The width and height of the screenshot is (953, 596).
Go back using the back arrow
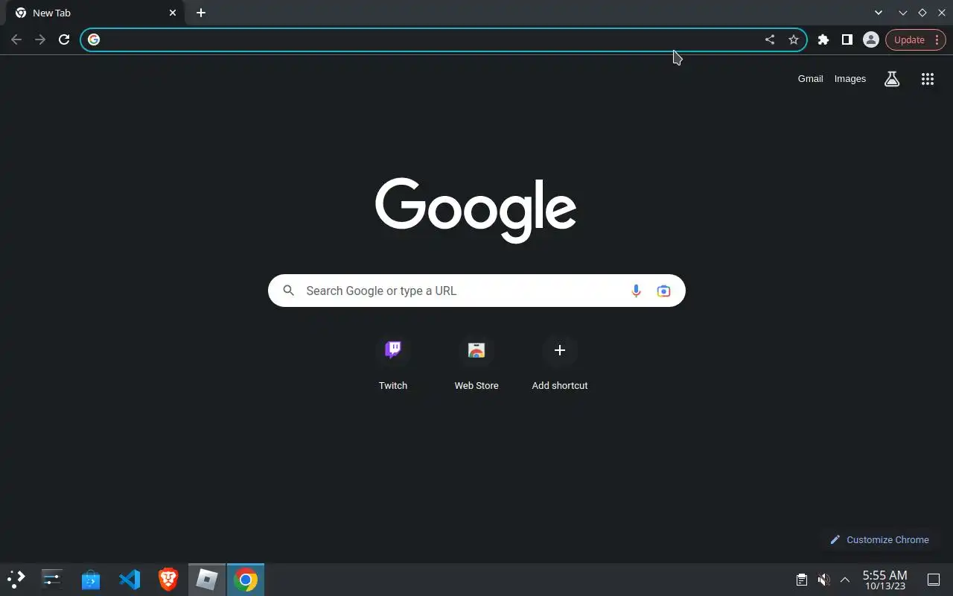point(16,39)
